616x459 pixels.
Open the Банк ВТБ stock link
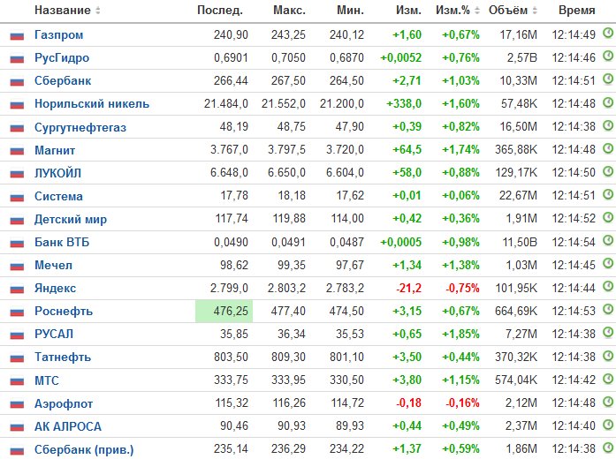coord(62,242)
